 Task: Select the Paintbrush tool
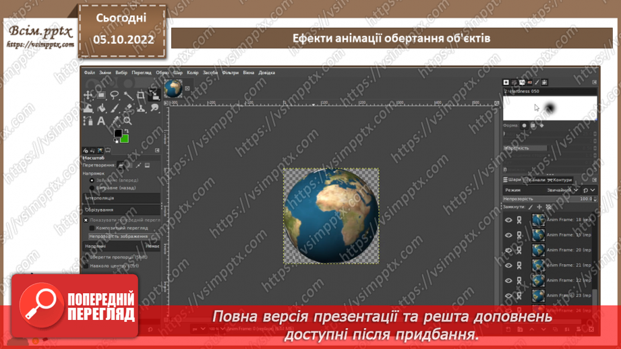click(x=115, y=108)
